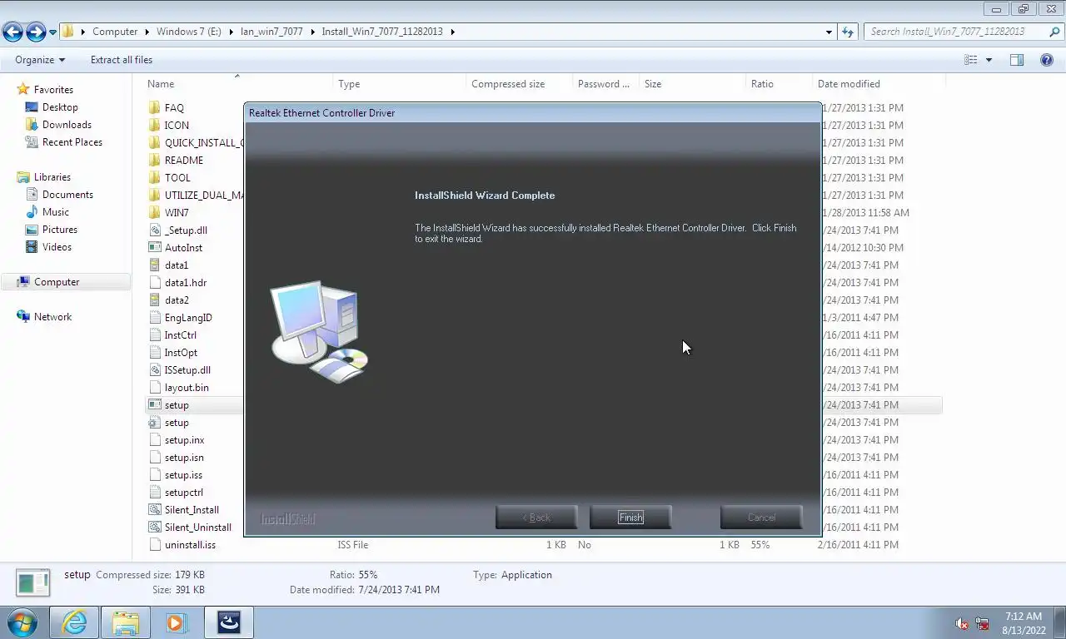The height and width of the screenshot is (639, 1066).
Task: Select Documents library
Action: (67, 195)
